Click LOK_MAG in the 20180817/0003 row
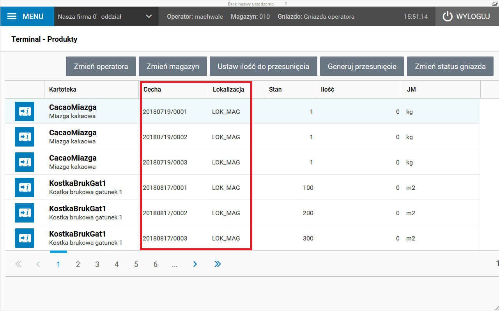Image resolution: width=499 pixels, height=311 pixels. coord(226,238)
